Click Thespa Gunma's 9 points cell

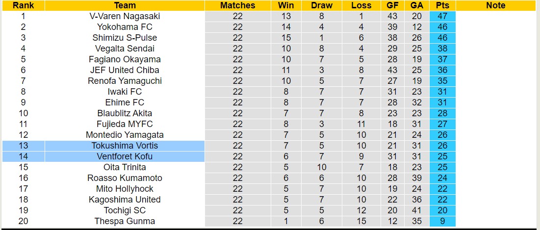coord(442,221)
